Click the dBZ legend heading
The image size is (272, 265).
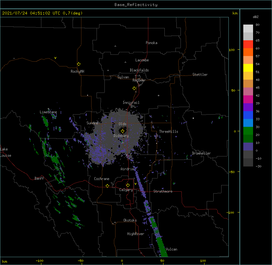(256, 17)
